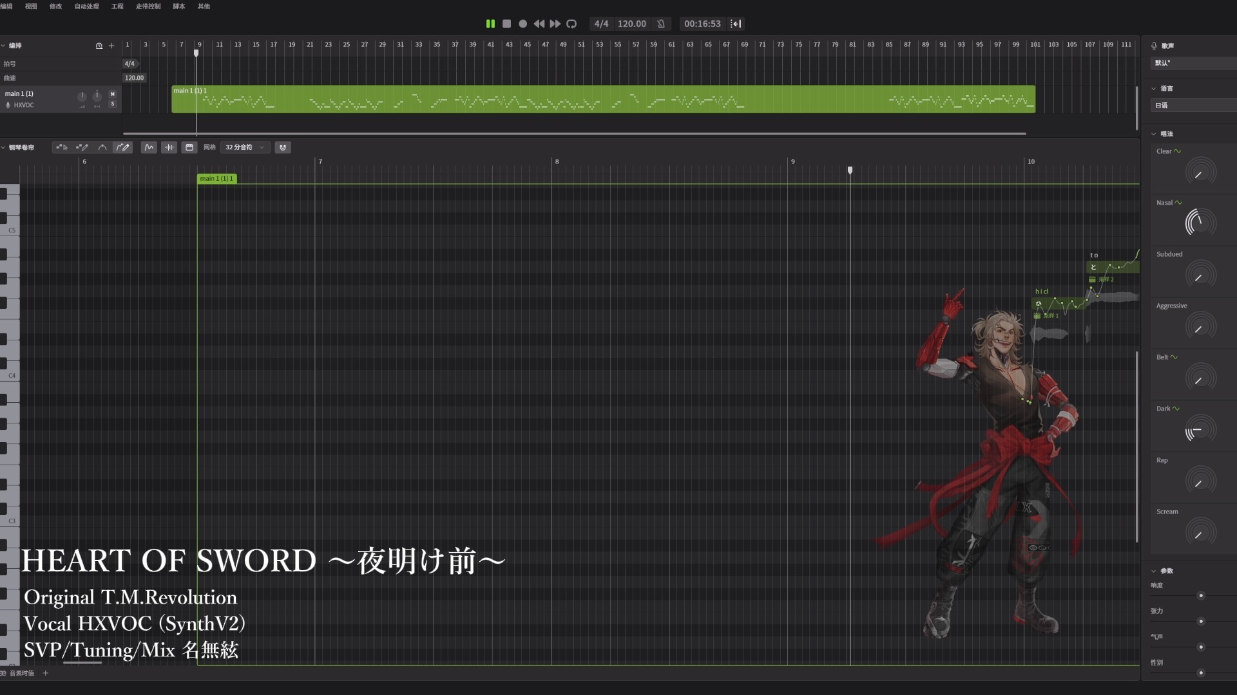Click the Clear vocal mode knob
Viewport: 1237px width, 695px height.
pos(1200,172)
